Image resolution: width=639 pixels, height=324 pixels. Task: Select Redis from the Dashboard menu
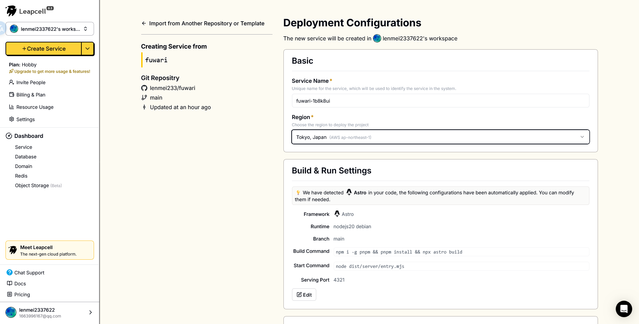pyautogui.click(x=21, y=176)
